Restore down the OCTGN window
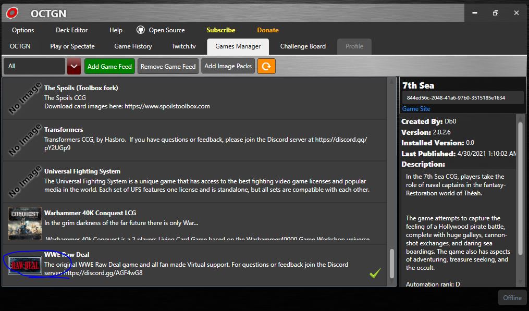529x311 pixels. coord(495,13)
